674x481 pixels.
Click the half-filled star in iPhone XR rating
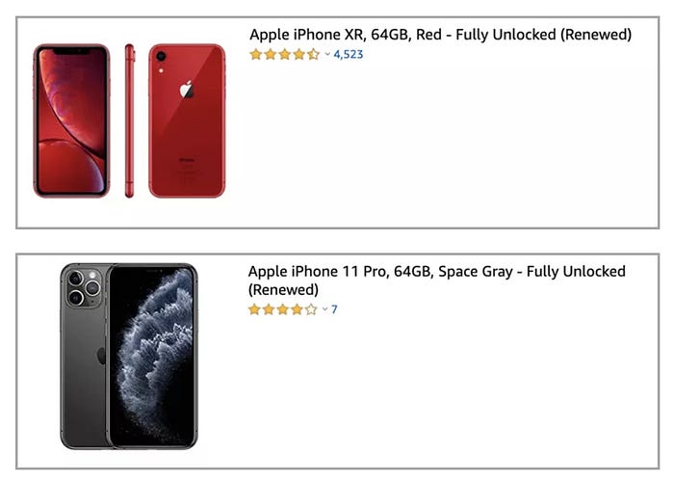pyautogui.click(x=313, y=55)
